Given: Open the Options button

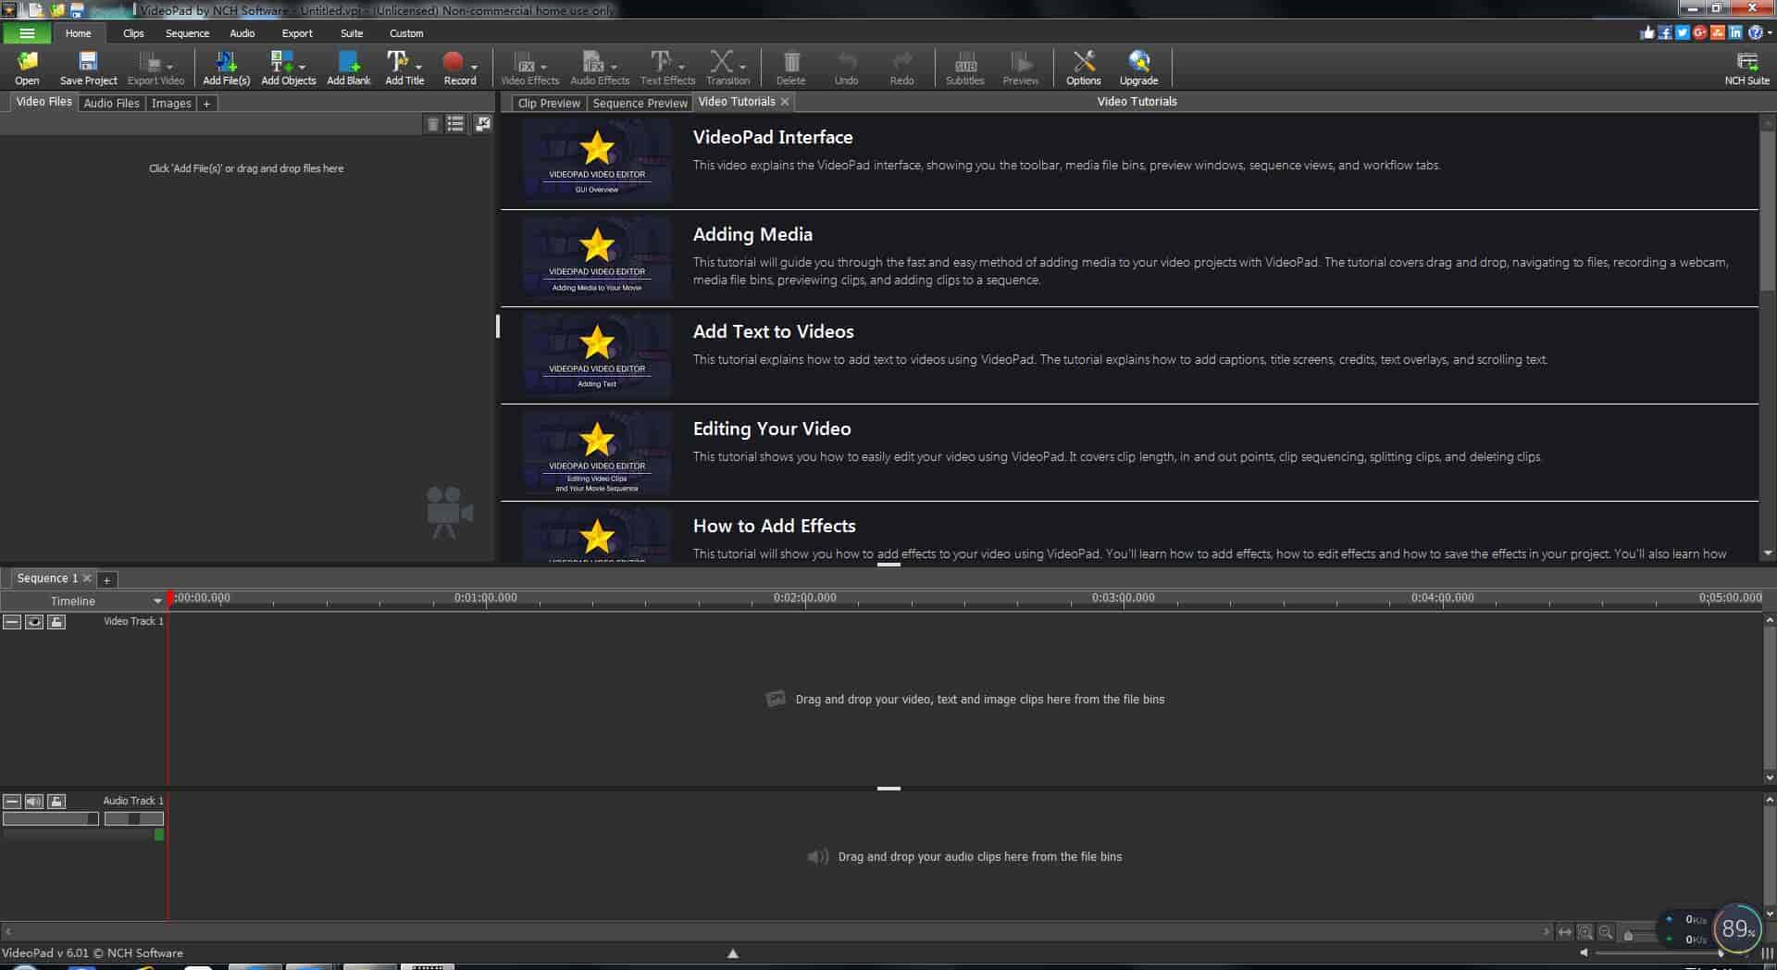Looking at the screenshot, I should pyautogui.click(x=1083, y=65).
